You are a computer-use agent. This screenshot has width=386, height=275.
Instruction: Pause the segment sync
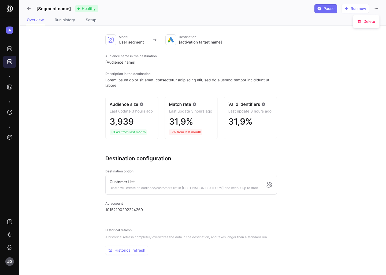coord(326,9)
